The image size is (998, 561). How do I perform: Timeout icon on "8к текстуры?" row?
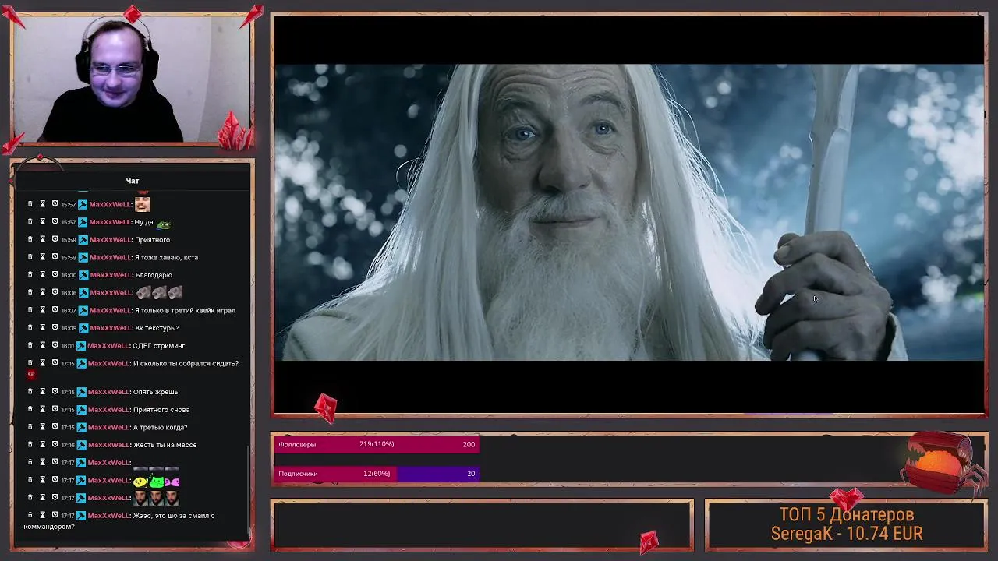coord(42,328)
